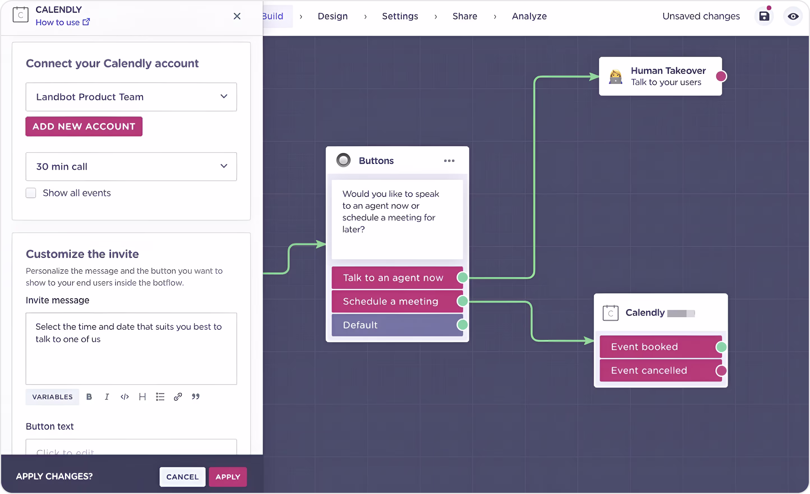Apply heading format in invite message
This screenshot has height=494, width=810.
pyautogui.click(x=142, y=397)
